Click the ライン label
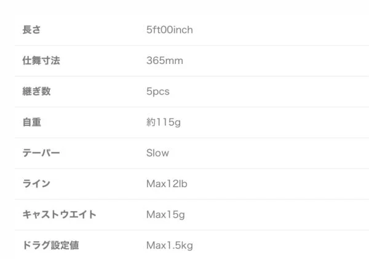 (36, 184)
